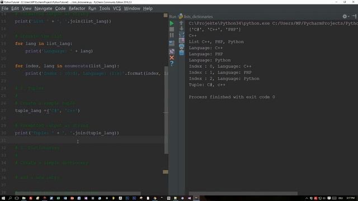The width and height of the screenshot is (358, 201).
Task: Open the Windows Start button
Action: click(x=3, y=198)
